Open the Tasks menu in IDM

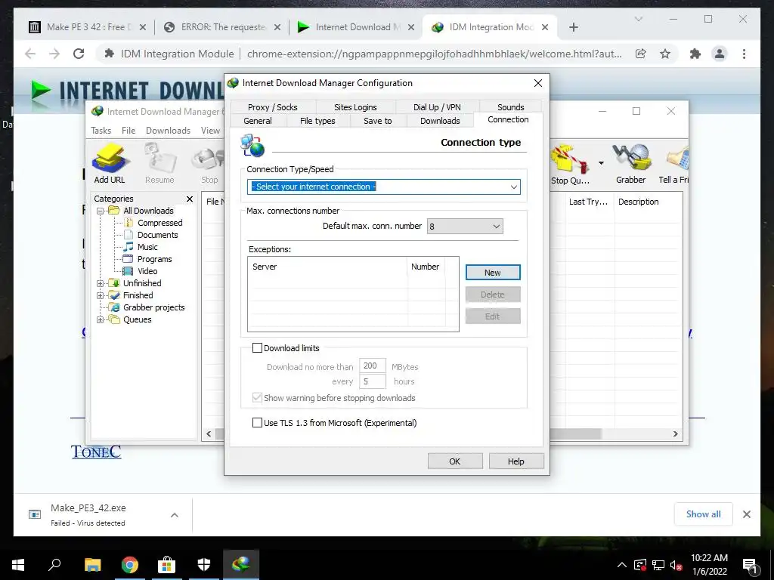tap(101, 131)
